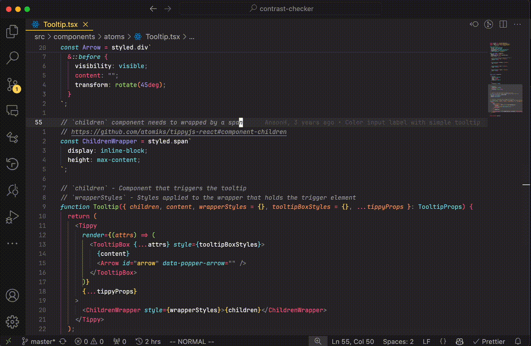Show additional activity bar views ellipsis
Image resolution: width=531 pixels, height=346 pixels.
pyautogui.click(x=12, y=243)
